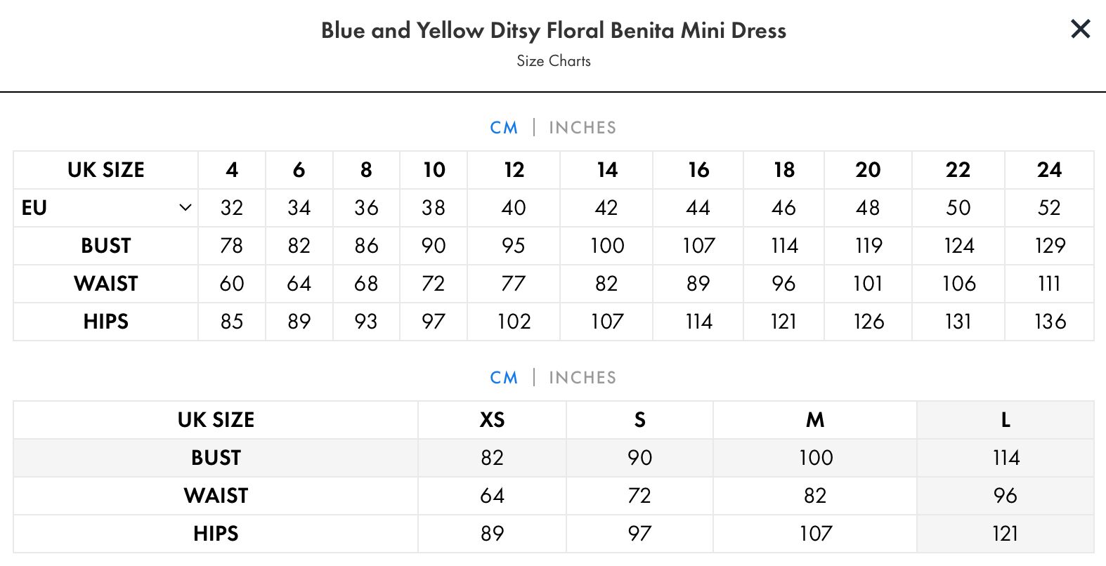Click the EU size 40 cell

[514, 208]
